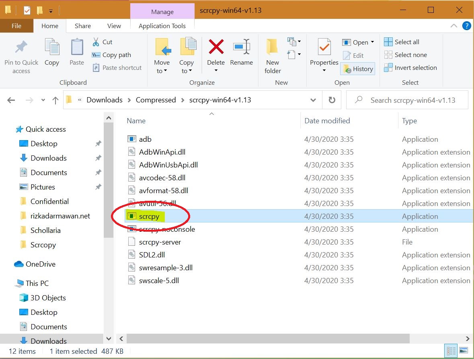Refresh the current folder view

[x=332, y=100]
